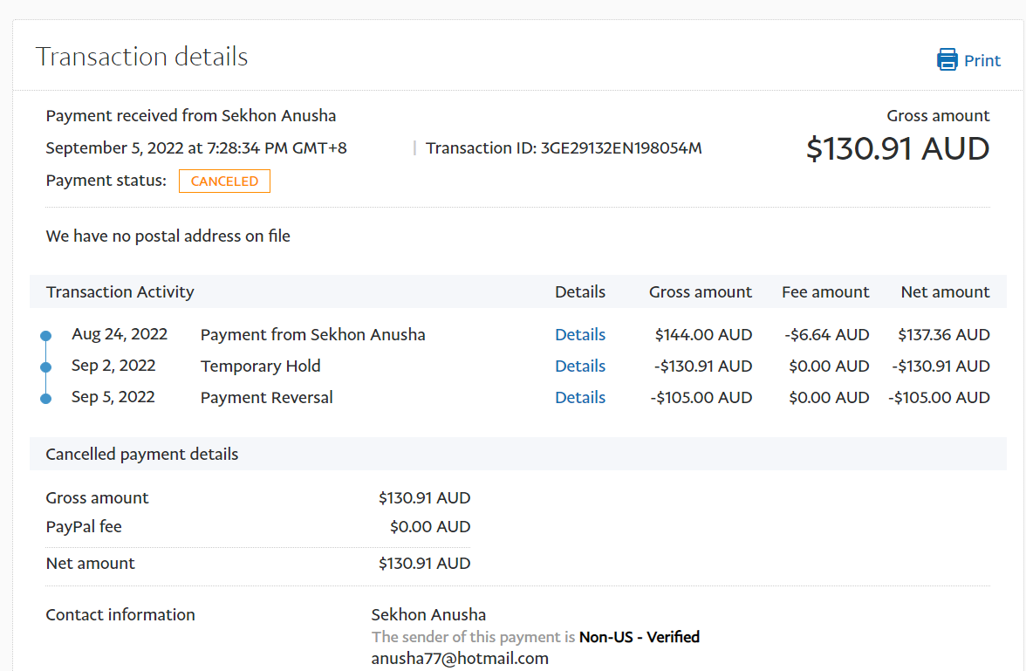Screen dimensions: 1026x671
Task: Click the Transaction details page heading
Action: point(142,58)
